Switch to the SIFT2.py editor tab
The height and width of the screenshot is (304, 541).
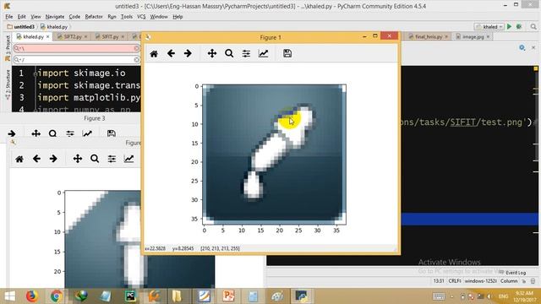coord(73,36)
